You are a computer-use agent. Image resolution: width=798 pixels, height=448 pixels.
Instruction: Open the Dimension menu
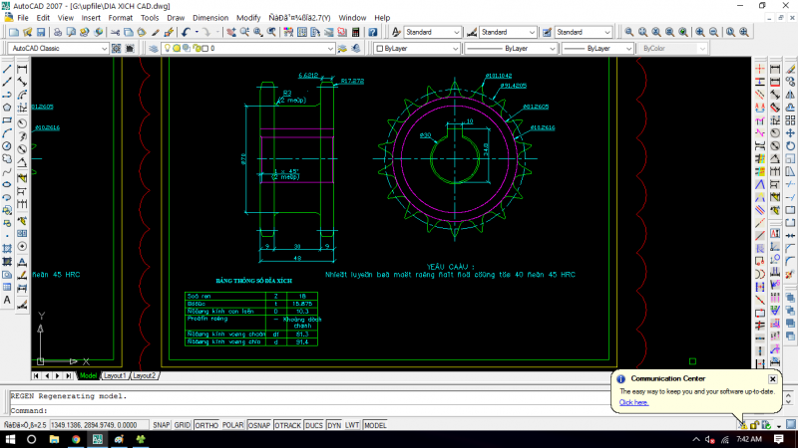(209, 18)
